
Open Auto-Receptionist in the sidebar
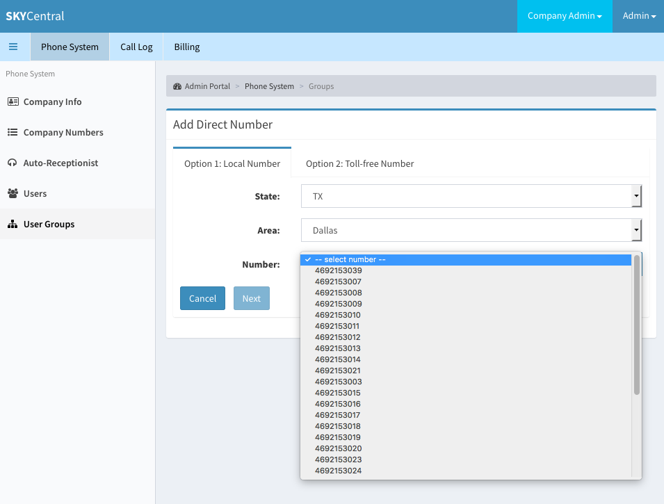[77, 163]
